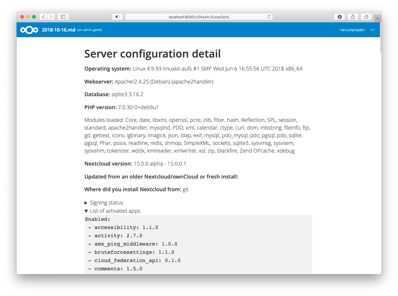Open the three-dots more menu
The image size is (398, 296).
tap(373, 30)
